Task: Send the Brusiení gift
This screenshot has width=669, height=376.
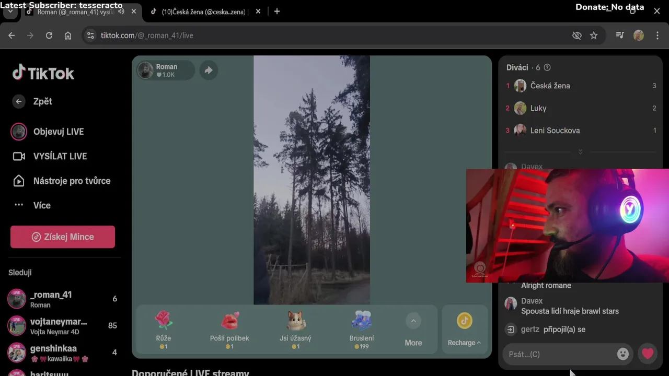Action: click(362, 330)
